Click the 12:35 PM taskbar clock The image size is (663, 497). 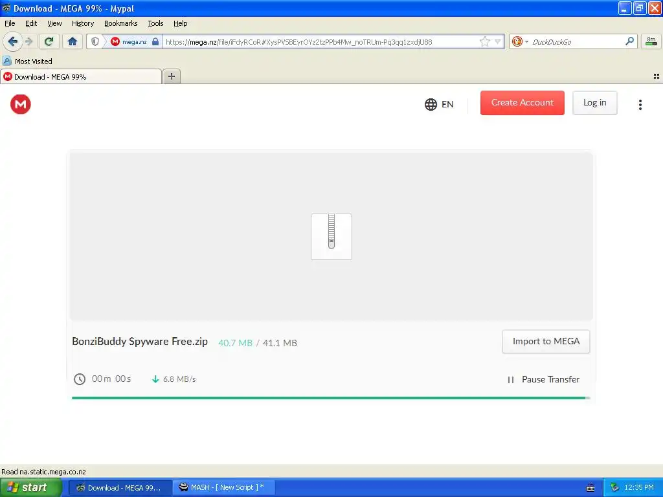coord(639,488)
